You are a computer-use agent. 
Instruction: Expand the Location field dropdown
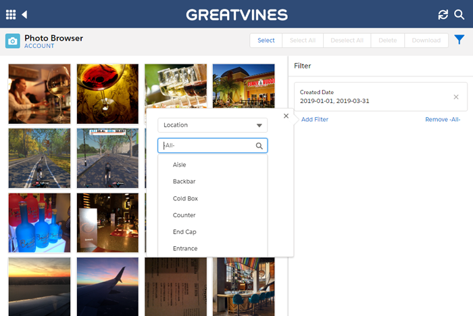212,125
